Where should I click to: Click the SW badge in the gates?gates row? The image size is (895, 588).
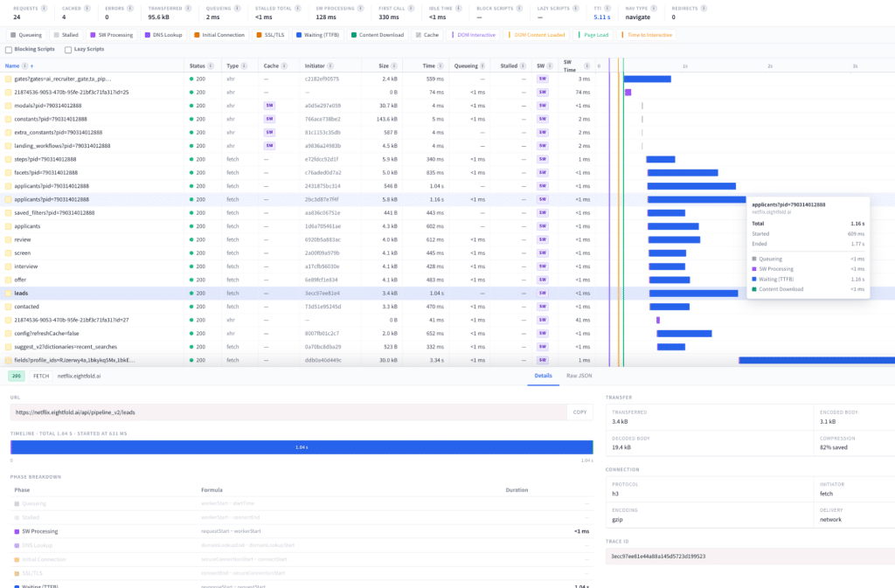point(542,79)
